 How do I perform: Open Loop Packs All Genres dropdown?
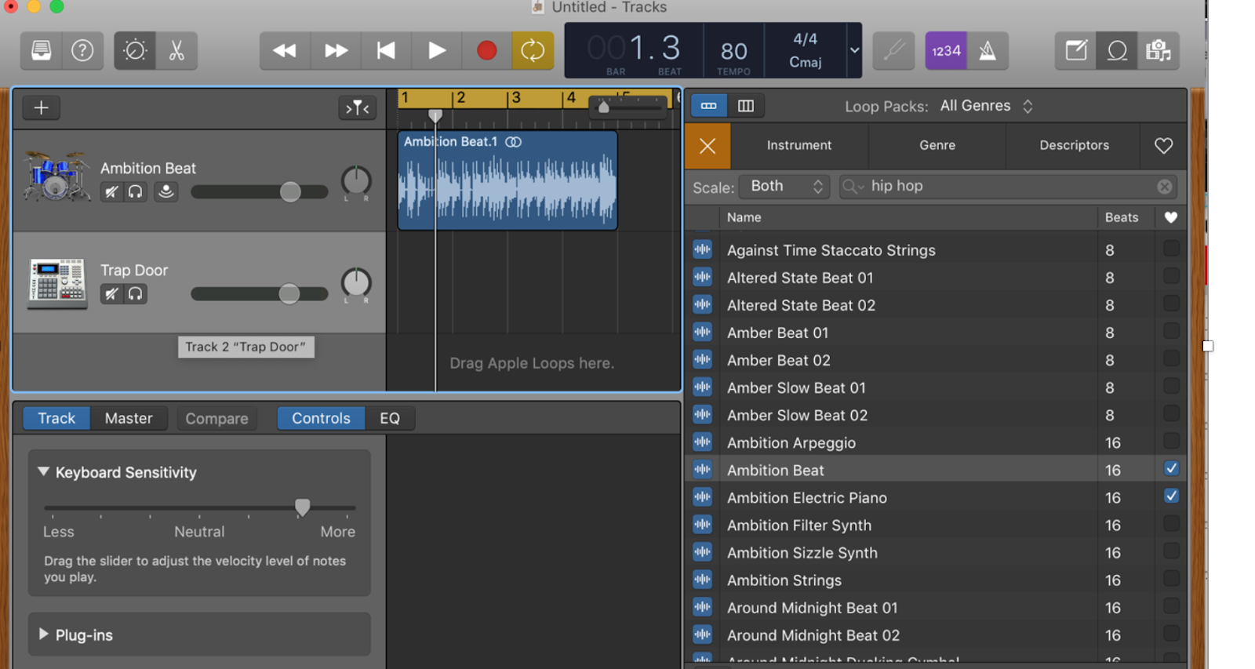tap(986, 106)
